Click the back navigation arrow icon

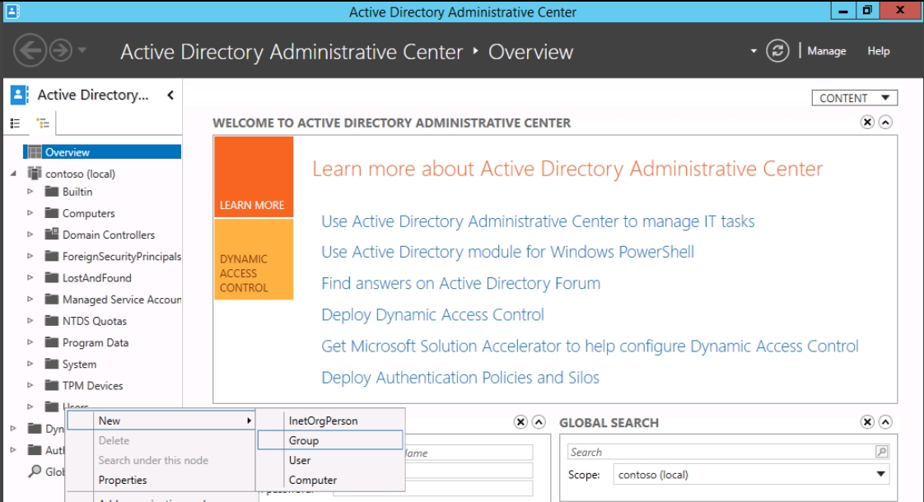(30, 51)
